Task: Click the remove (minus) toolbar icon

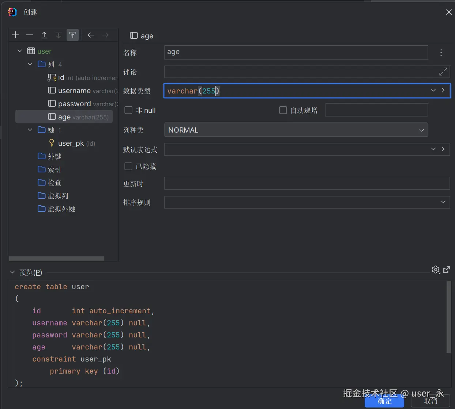Action: click(x=30, y=35)
